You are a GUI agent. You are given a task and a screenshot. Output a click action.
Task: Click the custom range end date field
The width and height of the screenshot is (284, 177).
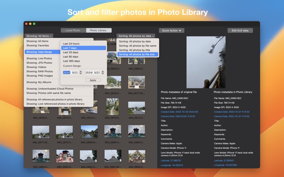[93, 73]
